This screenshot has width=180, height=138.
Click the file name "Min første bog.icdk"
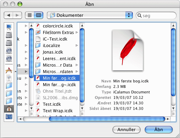[x=131, y=81]
